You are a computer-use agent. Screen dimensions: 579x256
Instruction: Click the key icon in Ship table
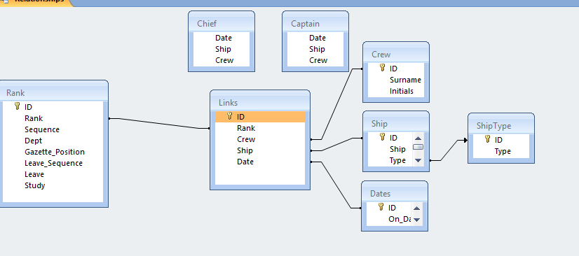382,137
